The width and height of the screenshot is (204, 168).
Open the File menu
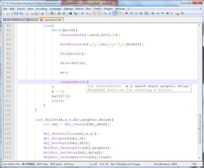pos(5,9)
